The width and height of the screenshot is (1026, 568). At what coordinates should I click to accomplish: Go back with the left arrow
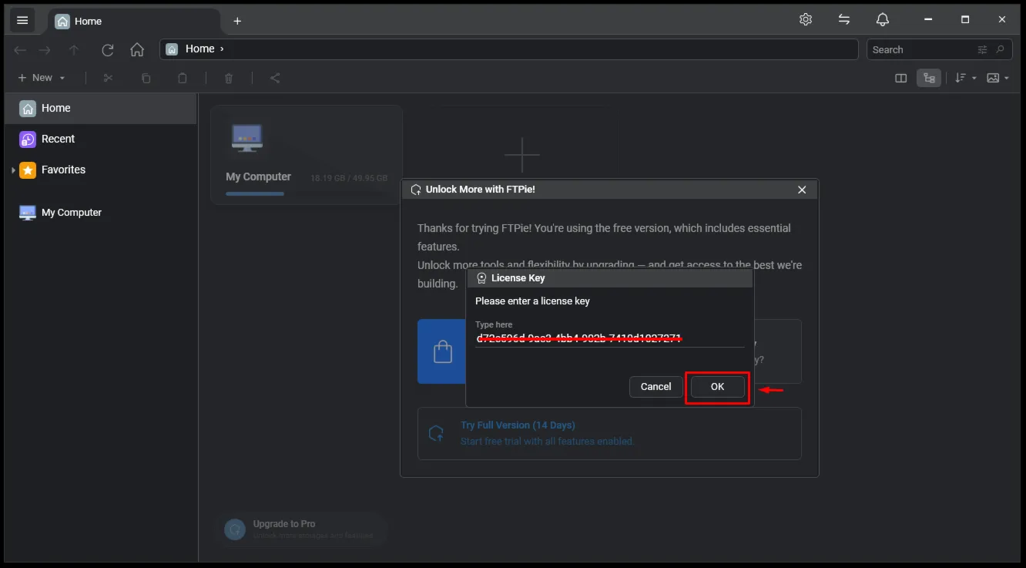tap(20, 49)
